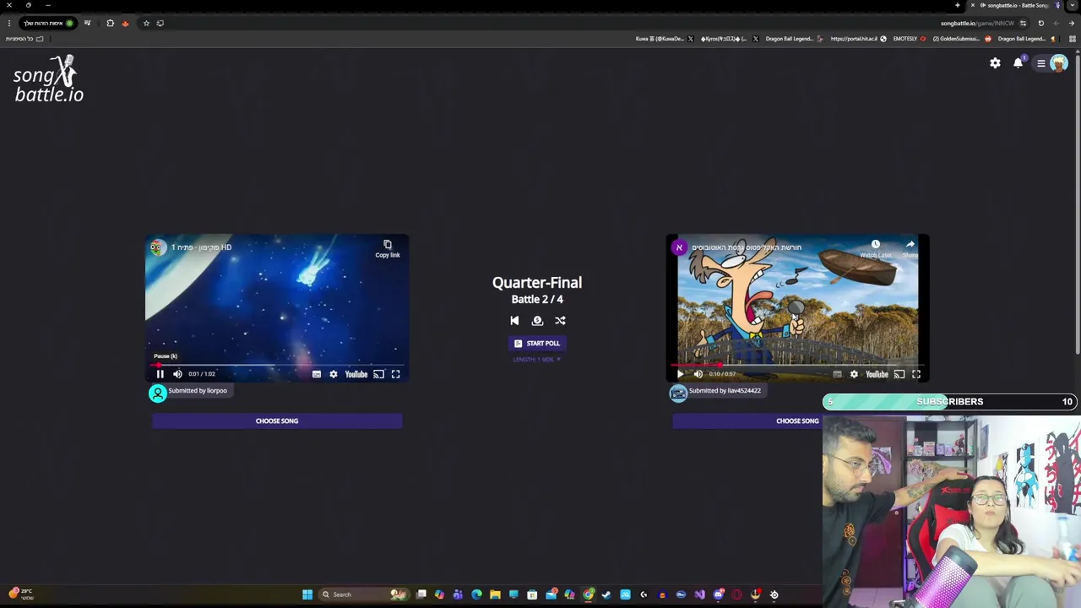Toggle subtitles in left video player
The height and width of the screenshot is (608, 1081).
pyautogui.click(x=317, y=374)
